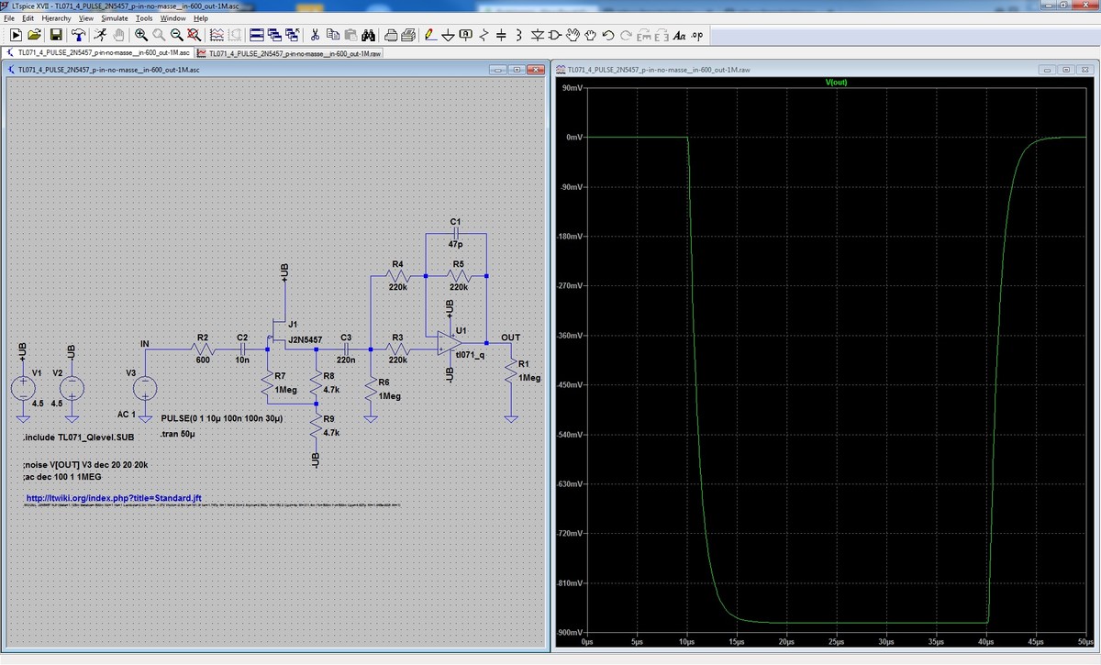Click the Save floppy disk icon
The image size is (1101, 665).
56,35
